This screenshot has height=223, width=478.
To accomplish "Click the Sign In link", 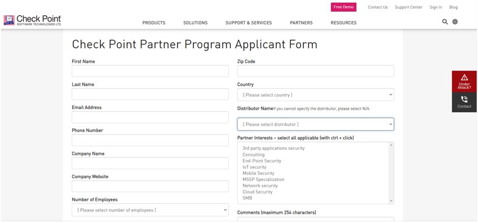I will [x=436, y=7].
